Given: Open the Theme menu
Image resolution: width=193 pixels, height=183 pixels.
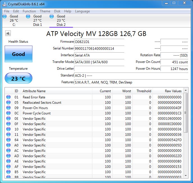Looking at the screenshot, I should [x=45, y=11].
